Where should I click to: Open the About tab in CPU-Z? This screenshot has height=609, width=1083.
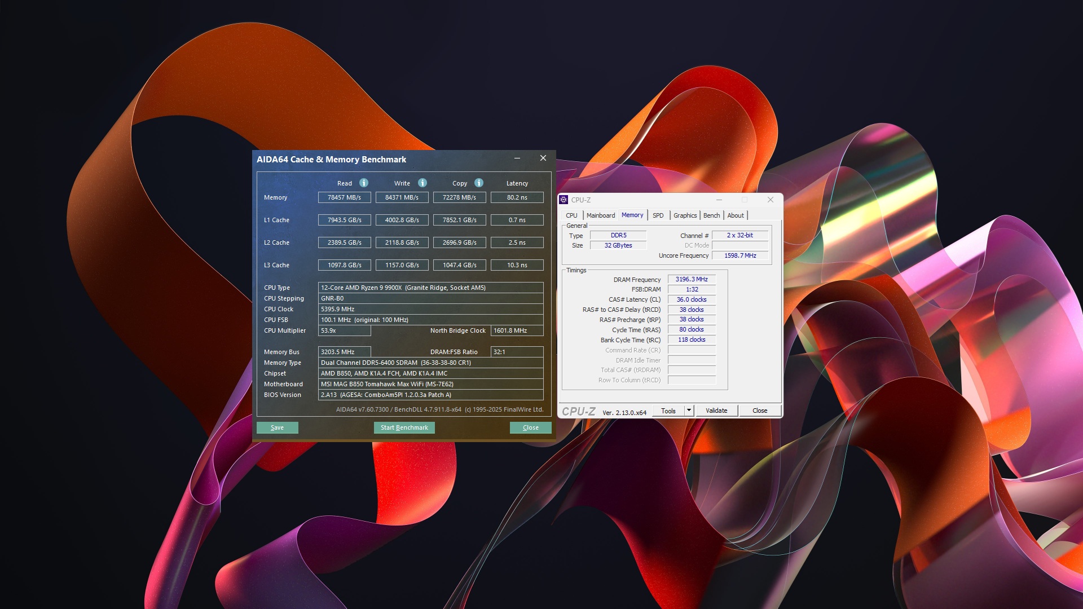point(736,215)
